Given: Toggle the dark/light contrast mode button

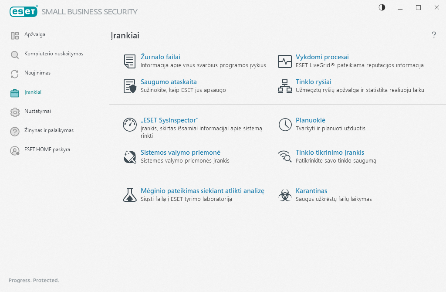Looking at the screenshot, I should [382, 7].
